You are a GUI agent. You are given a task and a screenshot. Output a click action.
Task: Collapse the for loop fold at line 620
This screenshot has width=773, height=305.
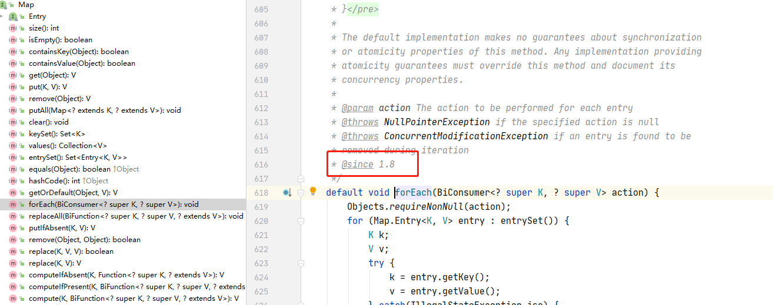pos(301,221)
